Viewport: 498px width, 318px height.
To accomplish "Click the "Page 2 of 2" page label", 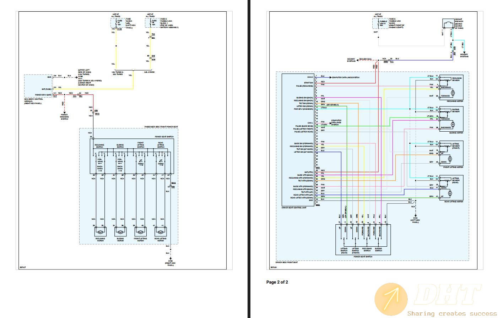I will pos(277,282).
